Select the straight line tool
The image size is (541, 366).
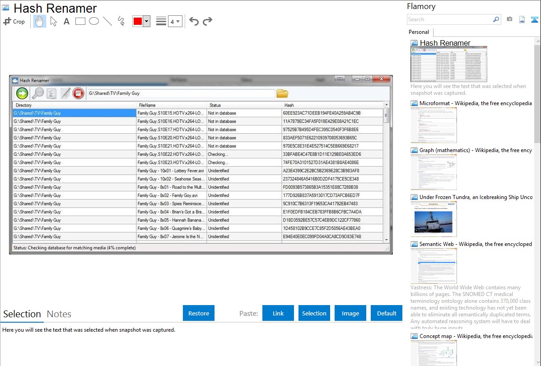tap(107, 21)
